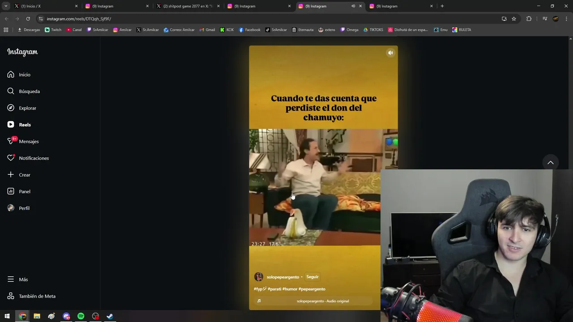This screenshot has width=573, height=322.
Task: Open the Chrome profile avatar
Action: 556,19
